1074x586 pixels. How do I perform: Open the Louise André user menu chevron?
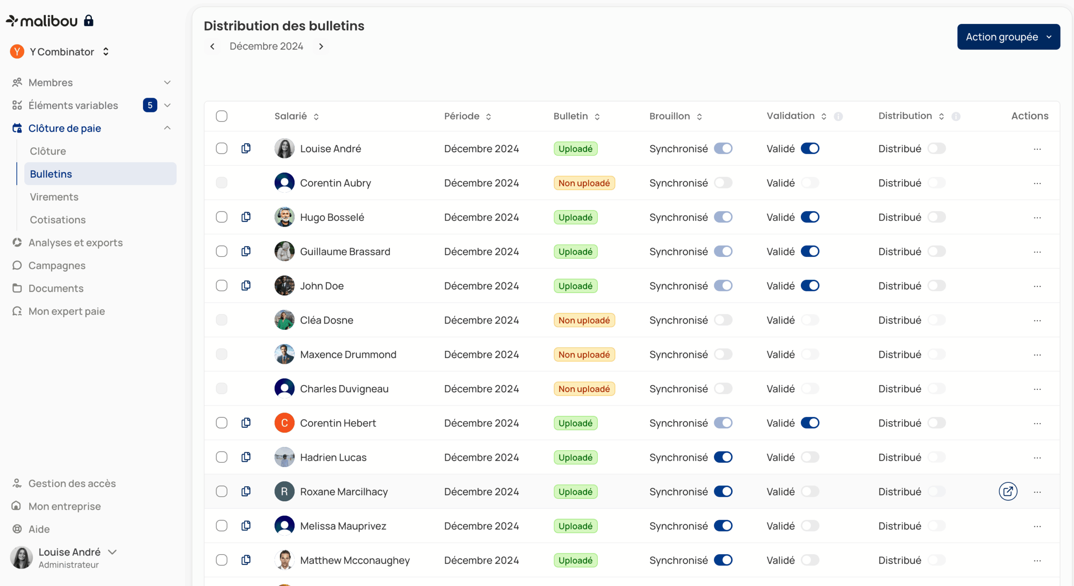pyautogui.click(x=112, y=552)
